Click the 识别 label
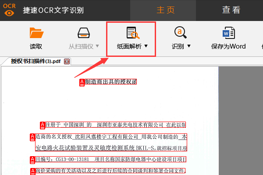Screen dimensions: 263x175 coord(178,46)
